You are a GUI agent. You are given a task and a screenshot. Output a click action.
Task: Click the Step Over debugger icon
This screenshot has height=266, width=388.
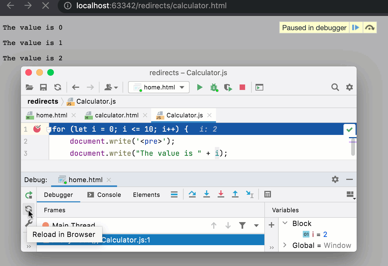click(192, 194)
